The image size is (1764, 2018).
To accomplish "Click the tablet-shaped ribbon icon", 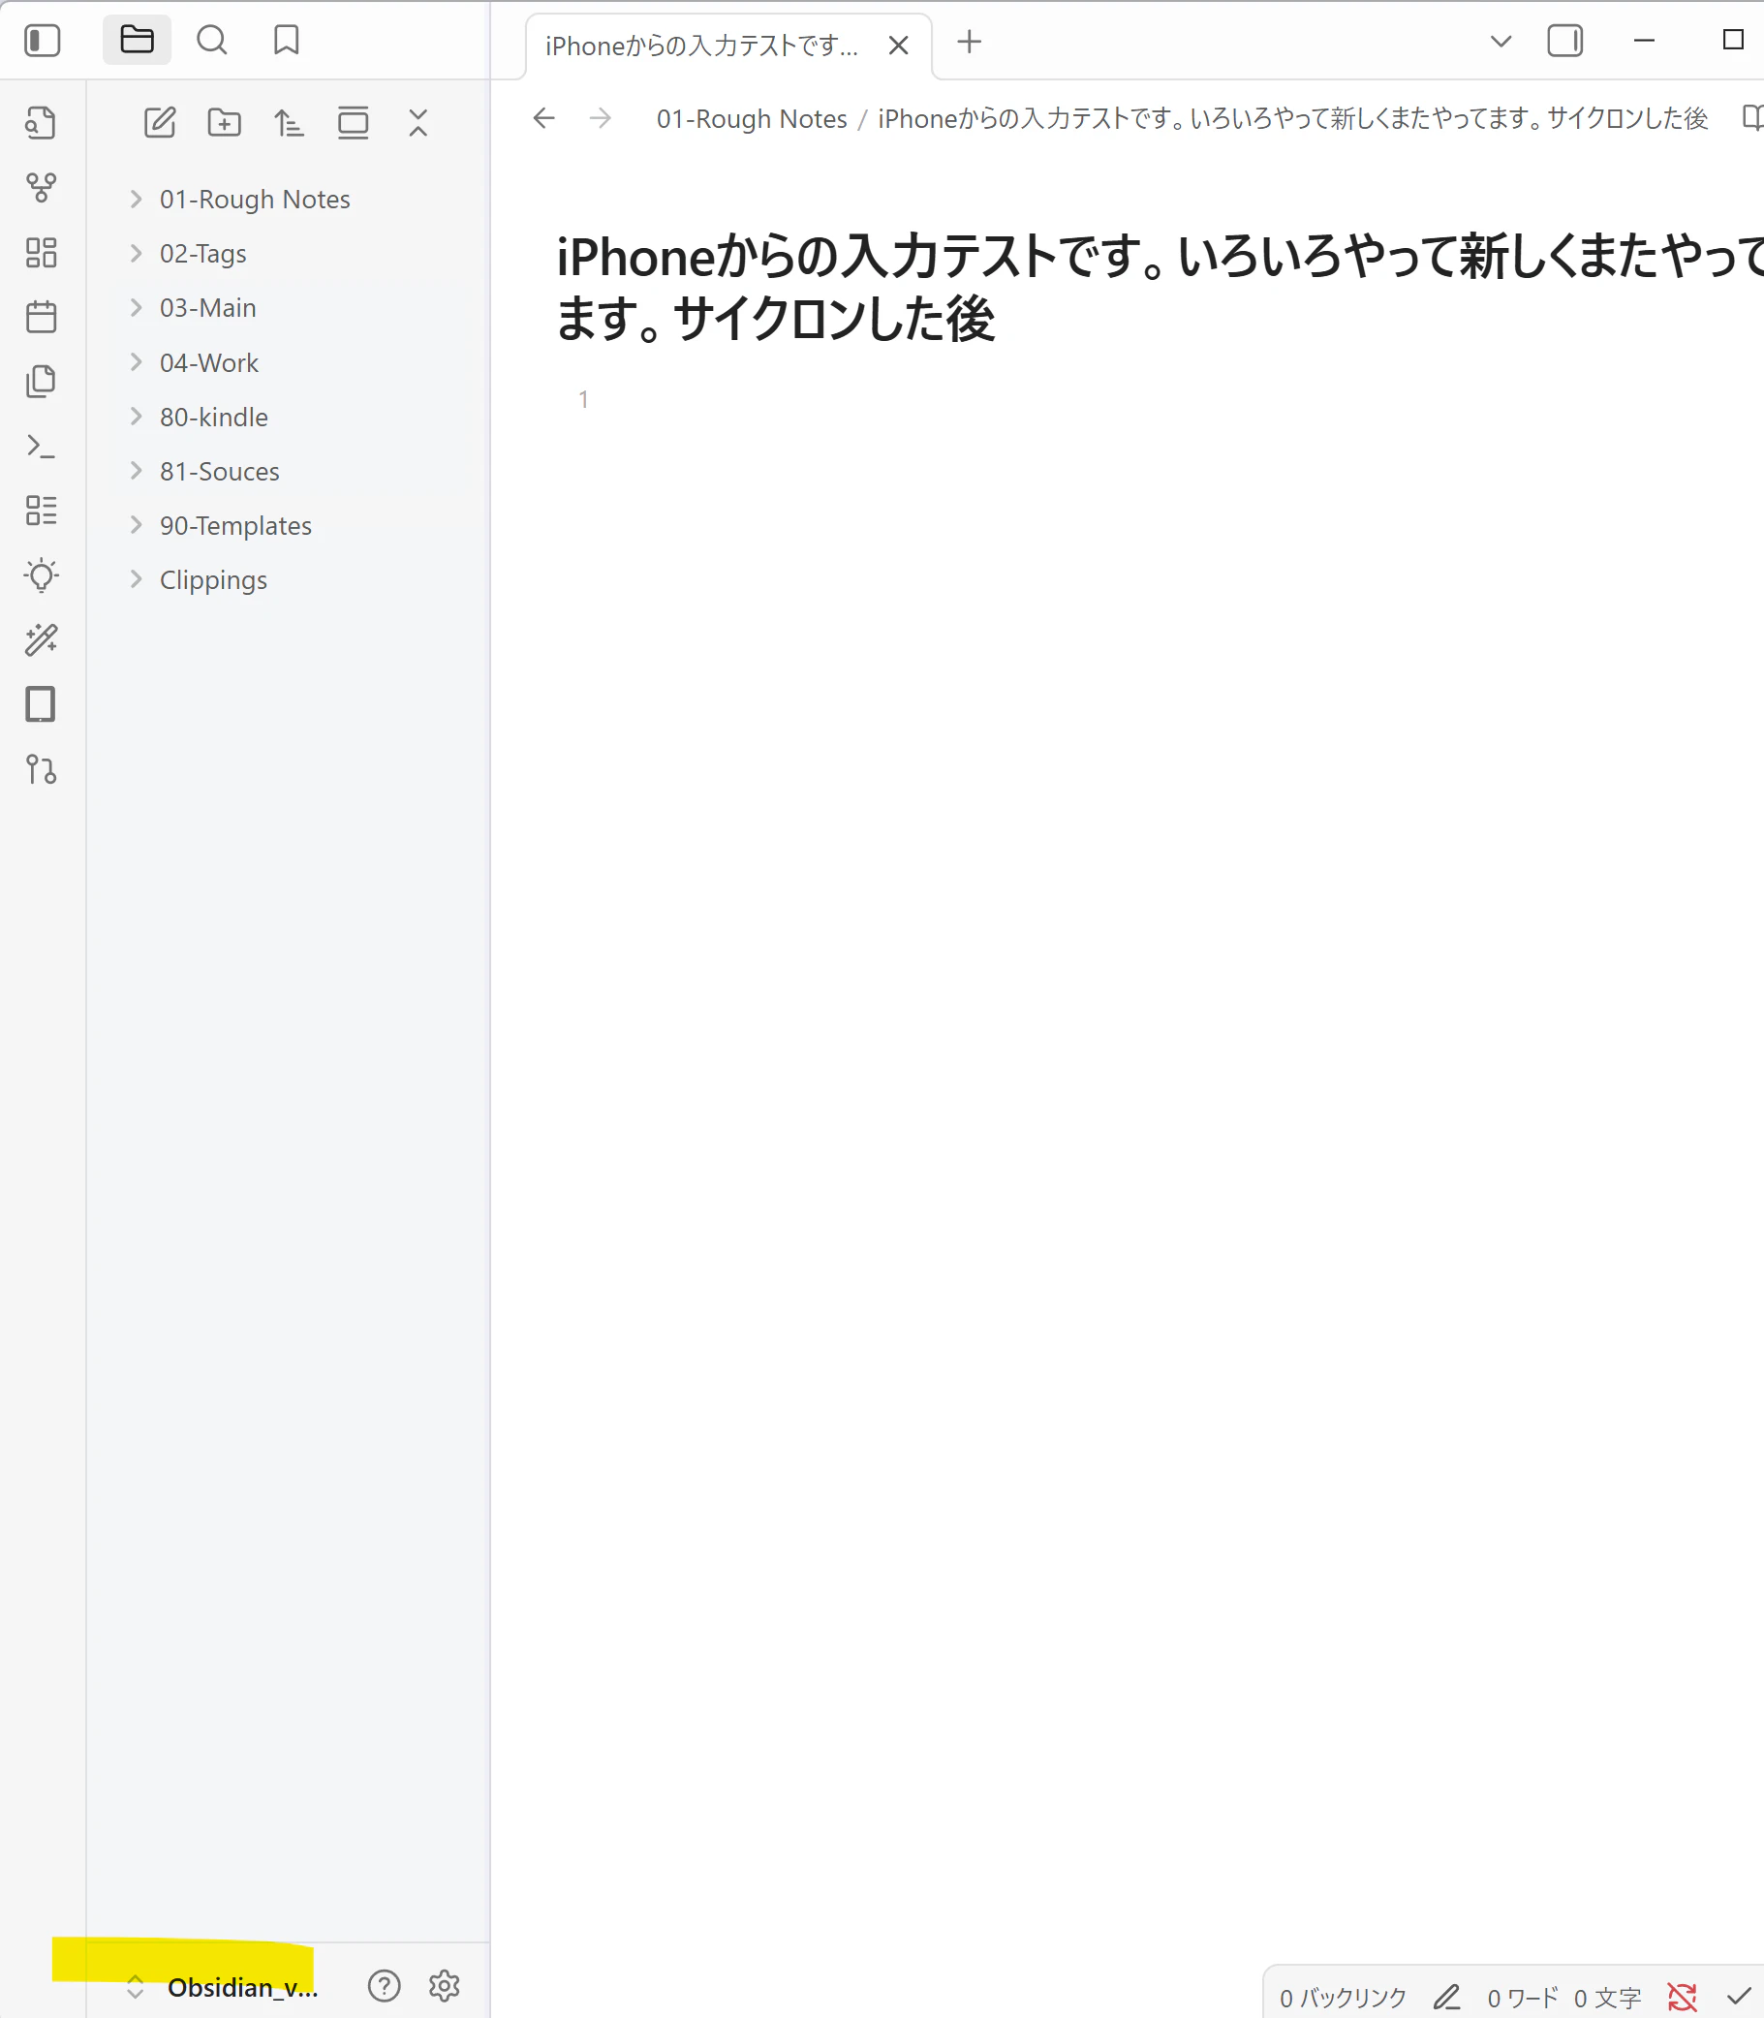I will coord(41,704).
